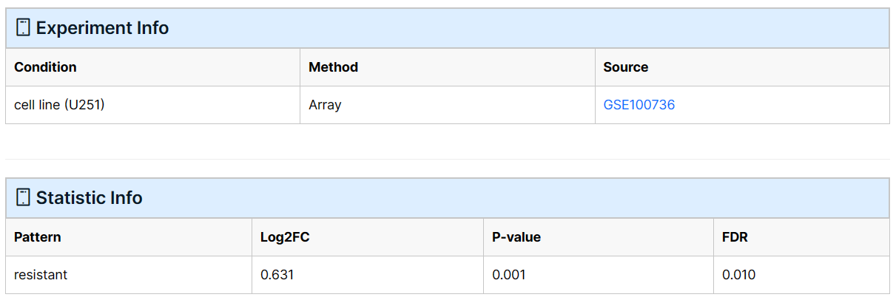Select the Pattern column header
This screenshot has height=300, width=896.
pos(129,237)
